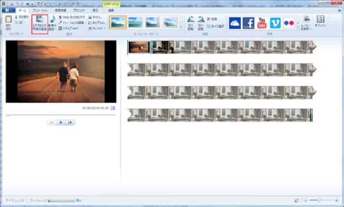Select the first sunset clip on the storyboard
344x207 pixels.
pyautogui.click(x=139, y=47)
